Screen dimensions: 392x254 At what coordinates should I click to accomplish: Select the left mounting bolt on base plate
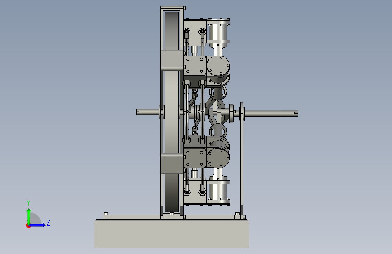pyautogui.click(x=106, y=216)
